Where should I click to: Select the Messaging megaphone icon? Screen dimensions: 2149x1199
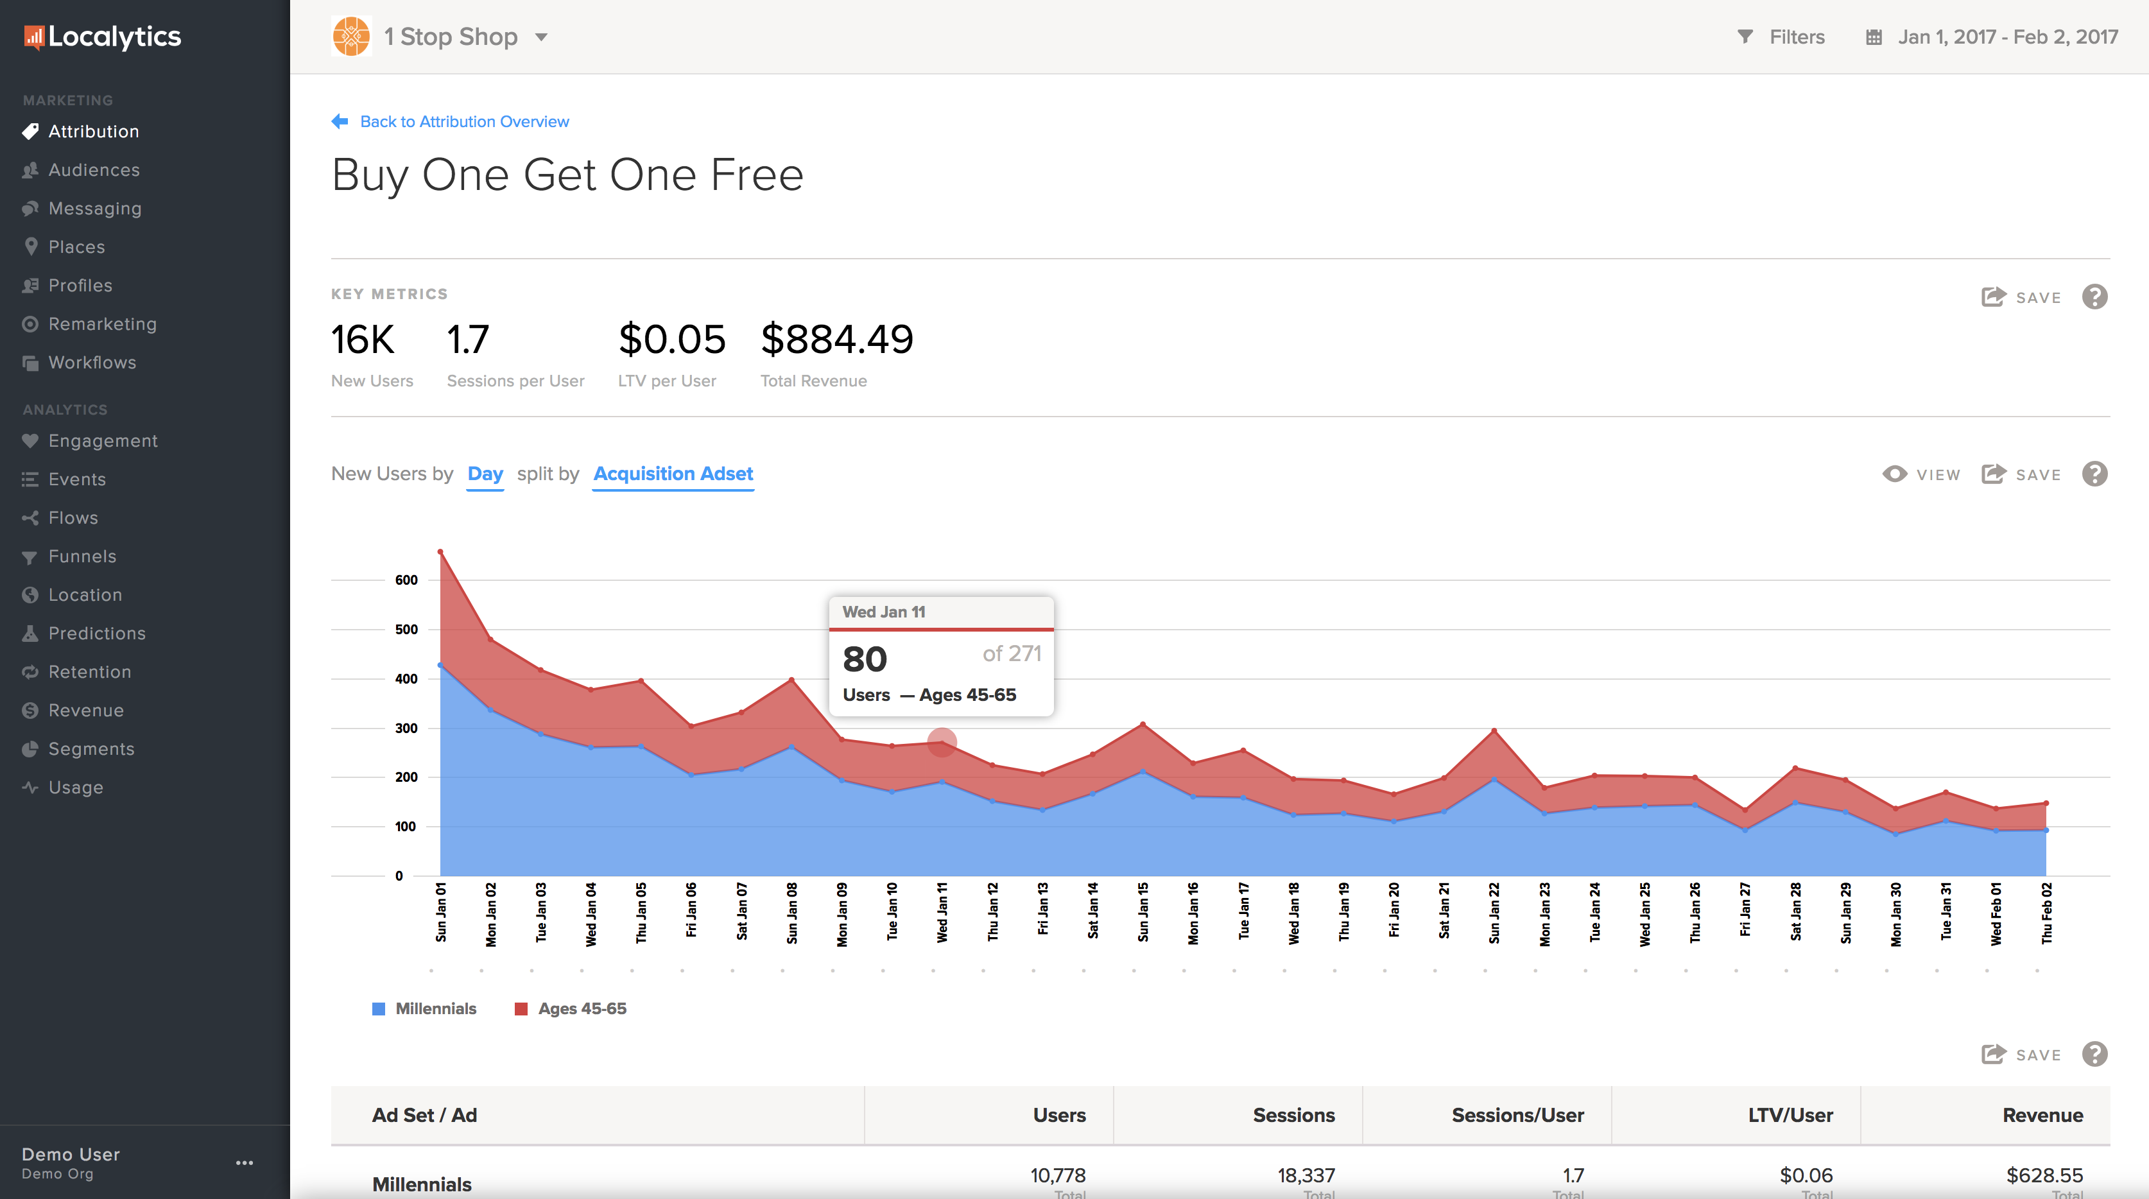click(30, 208)
